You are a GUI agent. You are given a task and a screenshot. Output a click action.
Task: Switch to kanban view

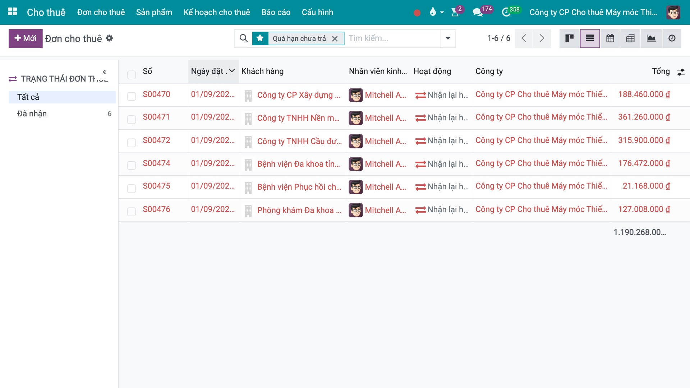pos(569,38)
